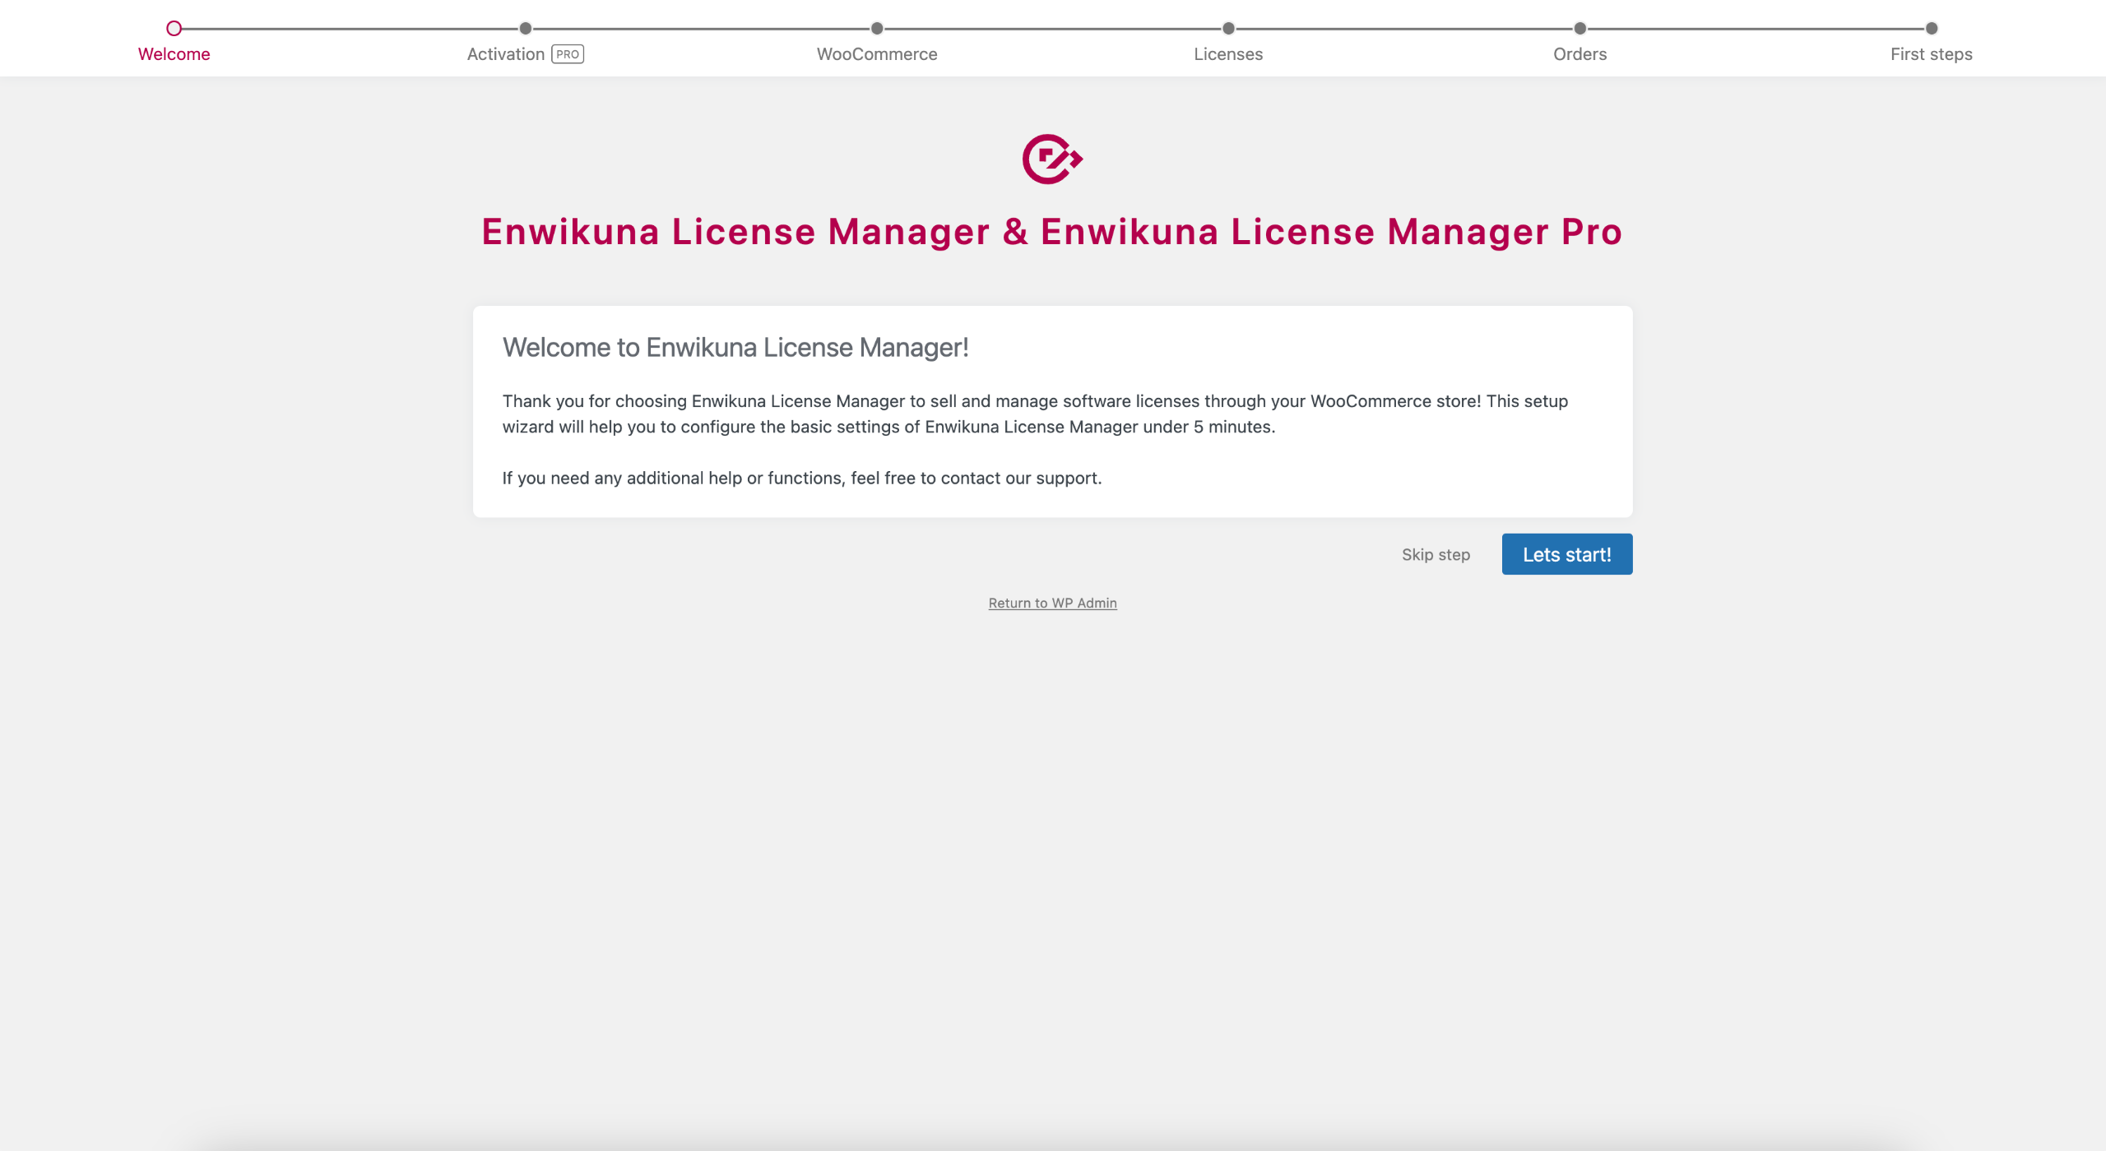The width and height of the screenshot is (2106, 1151).
Task: Click the PRO badge next to Activation
Action: pos(568,54)
